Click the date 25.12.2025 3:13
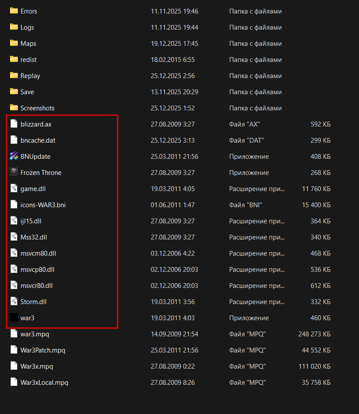The width and height of the screenshot is (359, 414). 173,140
